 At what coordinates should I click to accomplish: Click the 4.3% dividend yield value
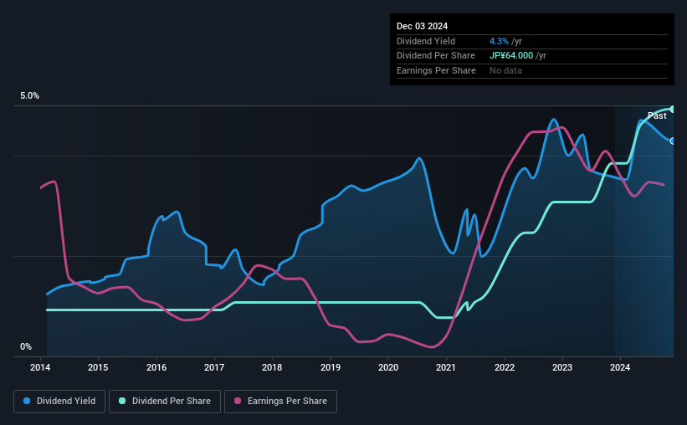pos(499,41)
